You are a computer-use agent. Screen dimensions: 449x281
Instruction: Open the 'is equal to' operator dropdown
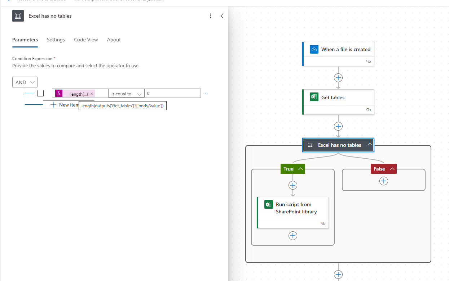pos(126,94)
